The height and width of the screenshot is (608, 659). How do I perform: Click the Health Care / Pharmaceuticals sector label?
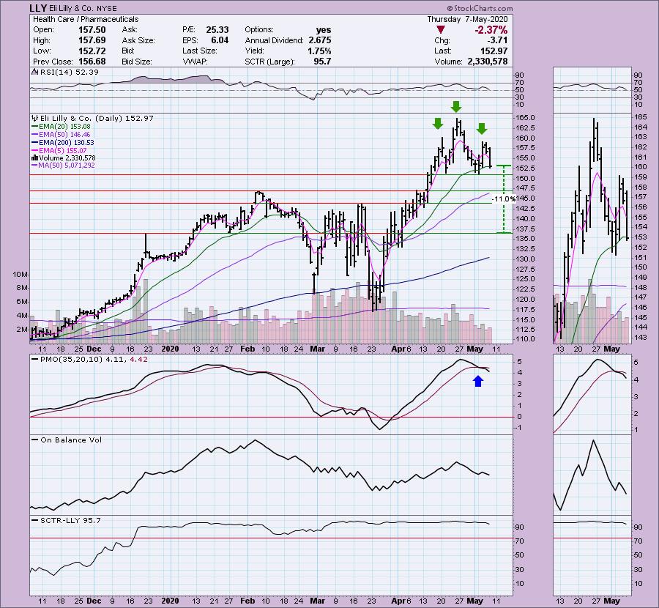click(86, 19)
